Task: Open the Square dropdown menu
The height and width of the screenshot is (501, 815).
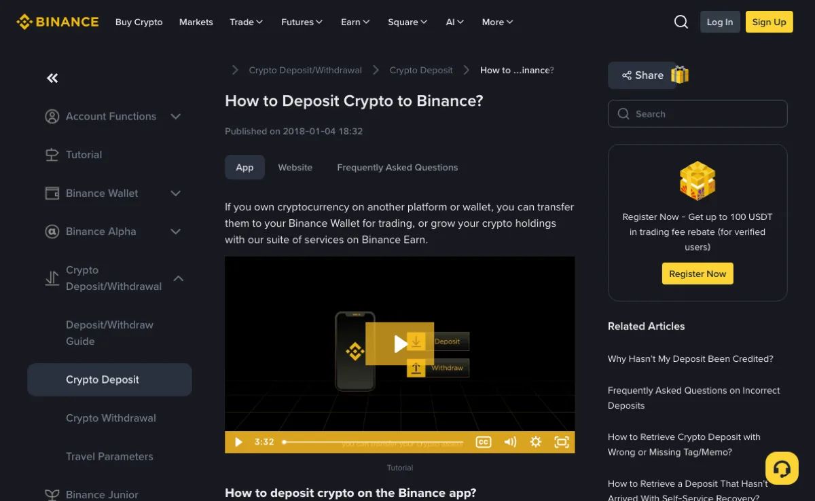Action: coord(407,22)
